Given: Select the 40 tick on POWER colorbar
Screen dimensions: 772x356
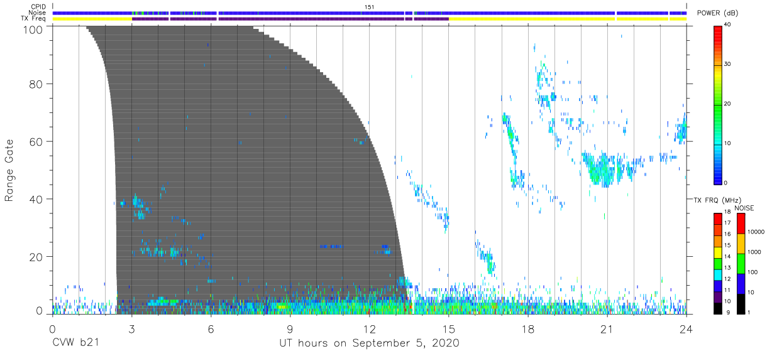Looking at the screenshot, I should coord(728,25).
